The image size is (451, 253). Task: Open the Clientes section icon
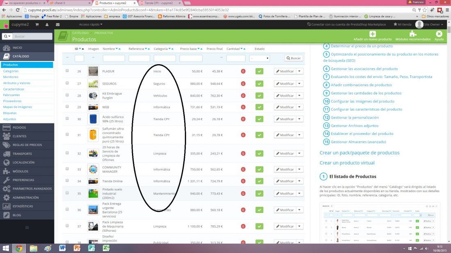6,136
